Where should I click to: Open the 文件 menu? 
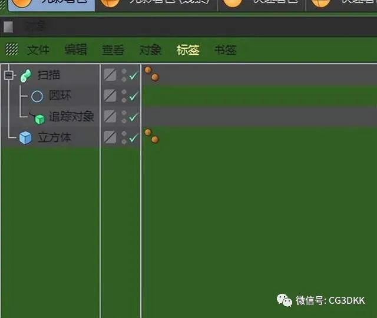[x=38, y=50]
